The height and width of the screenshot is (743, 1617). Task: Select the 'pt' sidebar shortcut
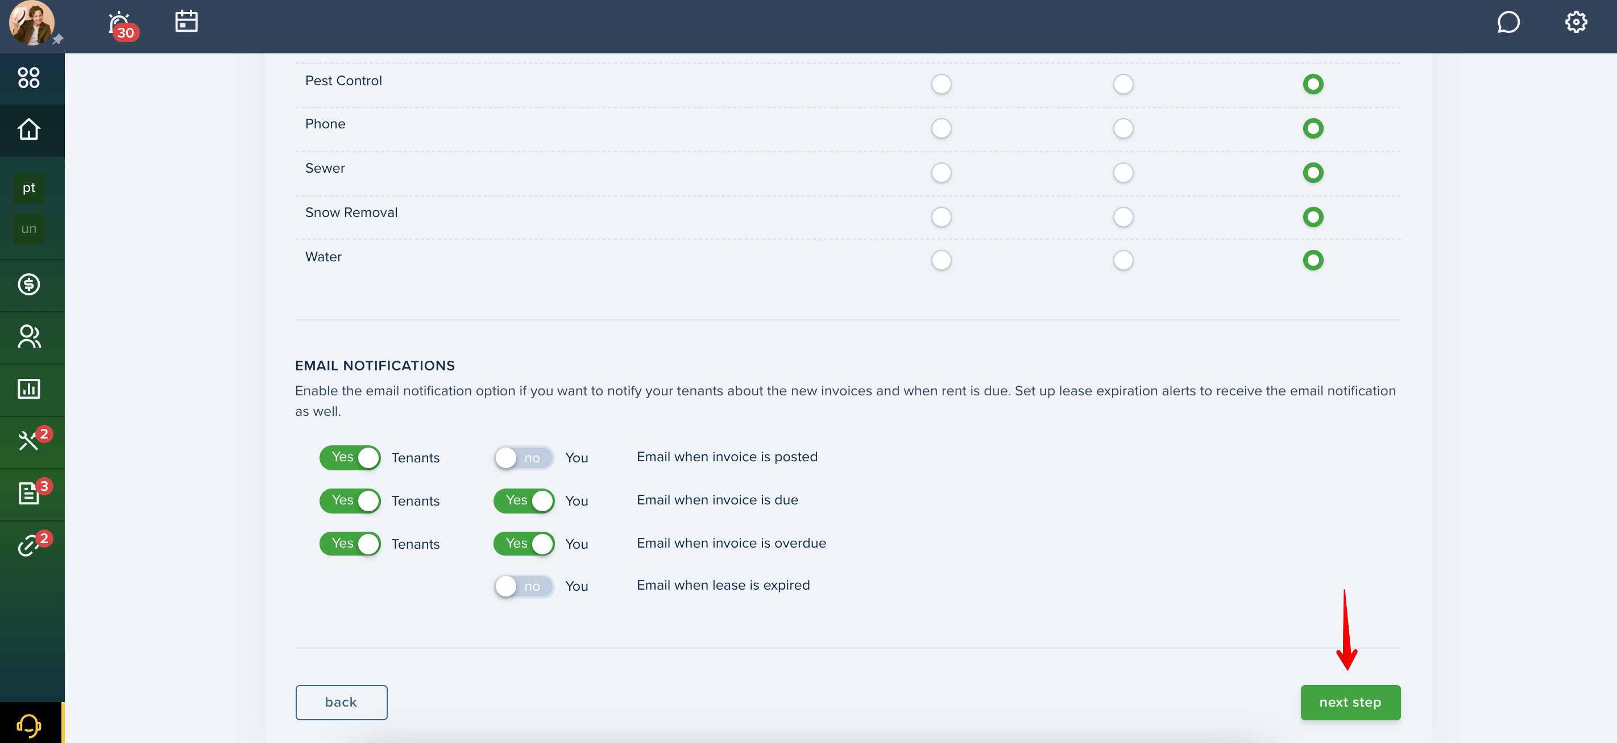pyautogui.click(x=29, y=188)
